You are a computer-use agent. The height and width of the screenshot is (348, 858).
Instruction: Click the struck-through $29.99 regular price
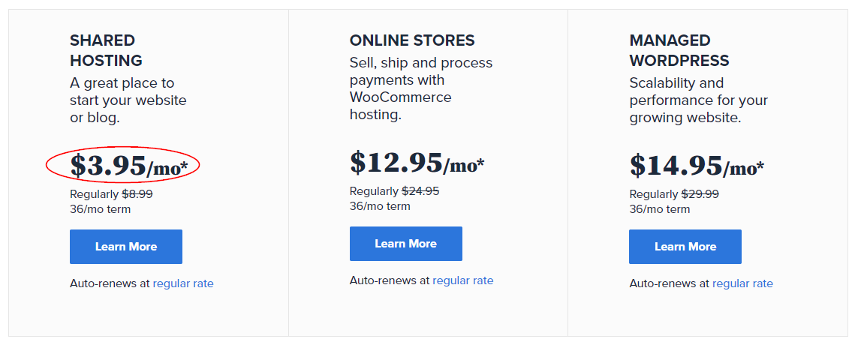click(700, 194)
